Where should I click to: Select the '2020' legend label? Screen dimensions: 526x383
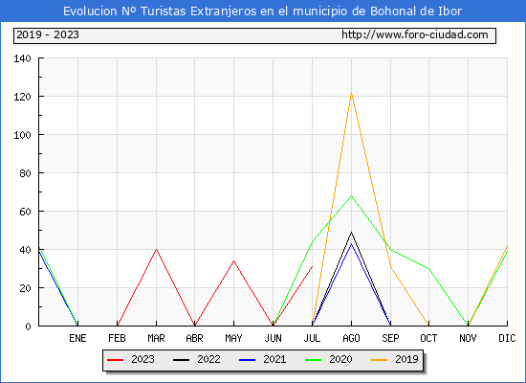coord(340,359)
